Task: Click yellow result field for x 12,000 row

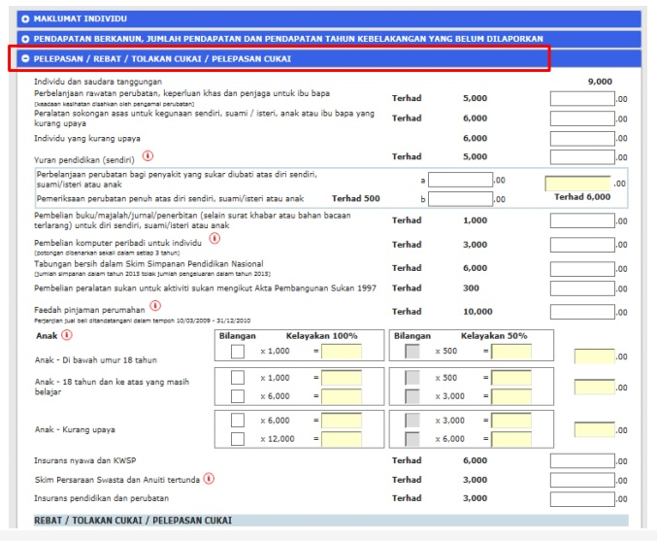Action: (x=342, y=439)
